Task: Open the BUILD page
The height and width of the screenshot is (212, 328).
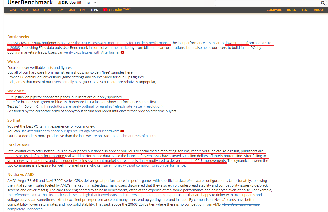Action: 292,10
